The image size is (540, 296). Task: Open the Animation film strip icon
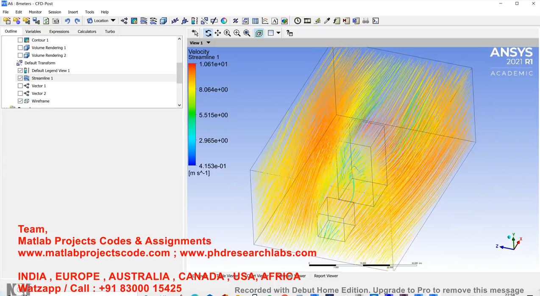[x=307, y=21]
